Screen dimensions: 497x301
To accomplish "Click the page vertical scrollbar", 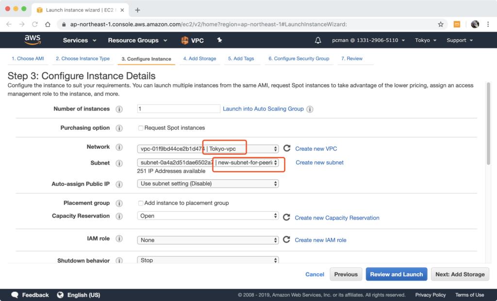I will point(488,124).
